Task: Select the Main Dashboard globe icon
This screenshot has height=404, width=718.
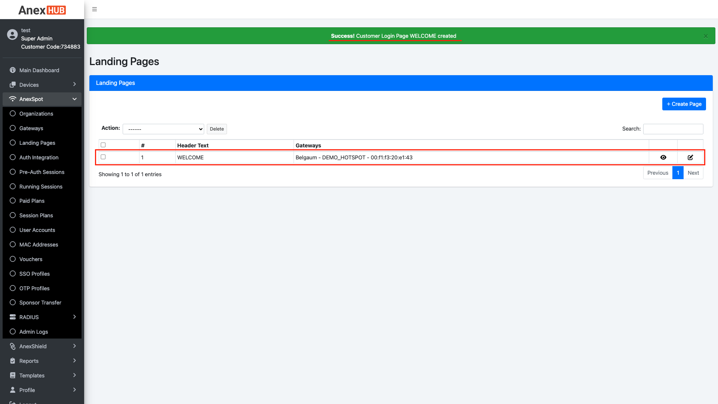Action: tap(13, 70)
